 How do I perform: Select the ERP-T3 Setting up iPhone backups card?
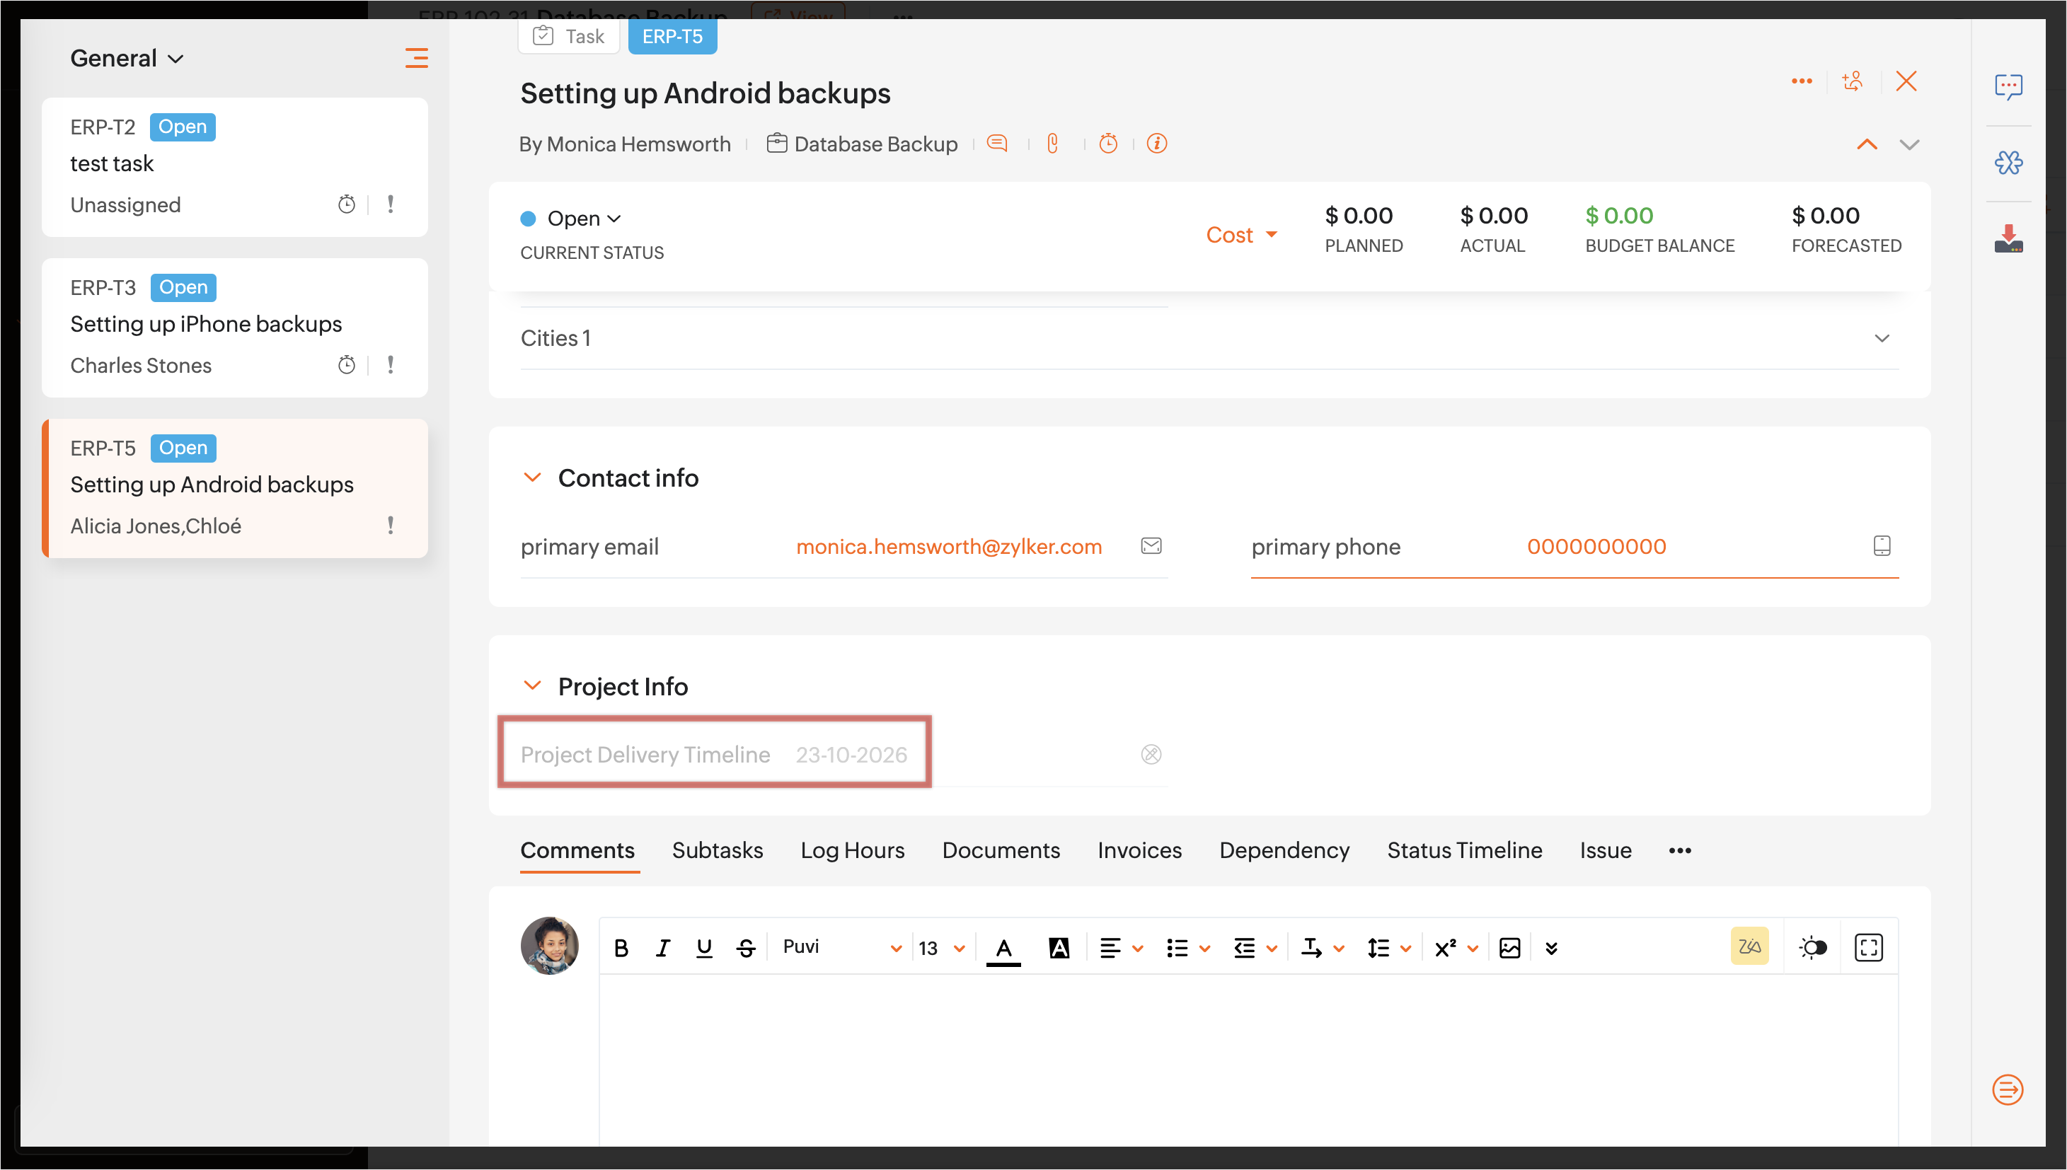(235, 327)
